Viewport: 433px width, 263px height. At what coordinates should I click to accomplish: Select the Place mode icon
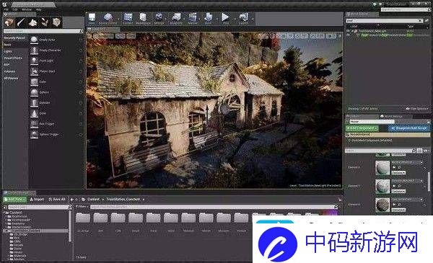click(9, 22)
